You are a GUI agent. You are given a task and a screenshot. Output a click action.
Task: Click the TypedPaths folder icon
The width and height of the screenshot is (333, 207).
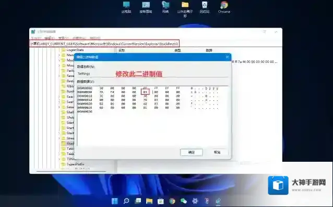pyautogui.click(x=63, y=164)
